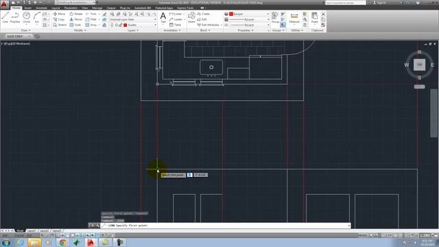Click the red Guides layer color swatch

(126, 25)
